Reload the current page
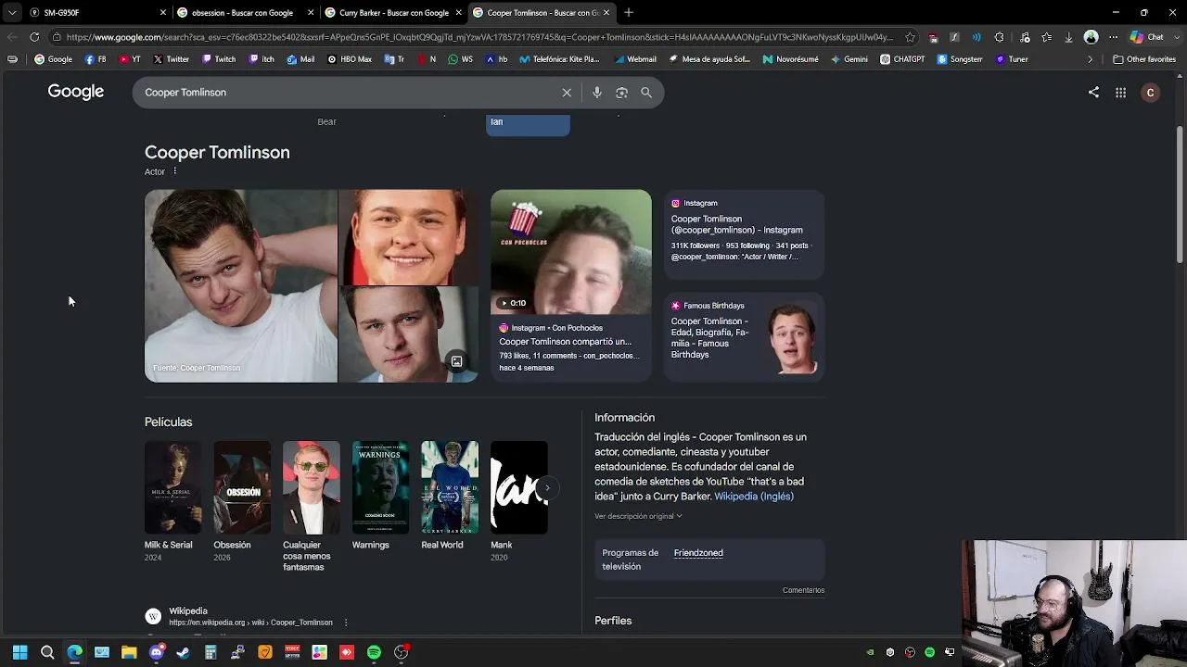The height and width of the screenshot is (667, 1187). (x=34, y=37)
